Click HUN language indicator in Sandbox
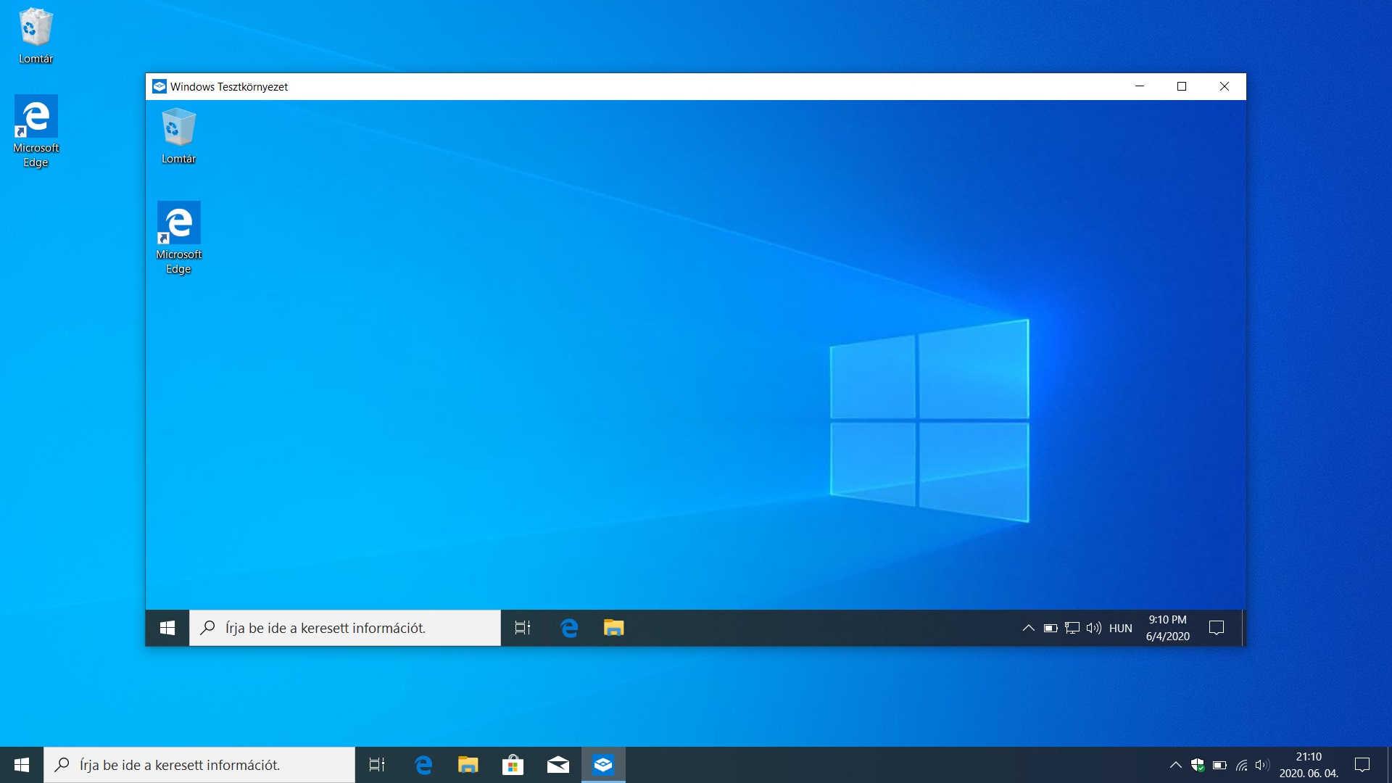Screen dimensions: 1392x783 (1120, 628)
